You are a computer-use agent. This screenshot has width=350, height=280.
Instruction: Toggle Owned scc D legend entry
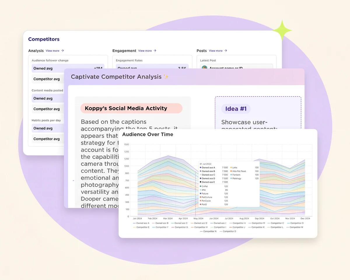[199, 223]
